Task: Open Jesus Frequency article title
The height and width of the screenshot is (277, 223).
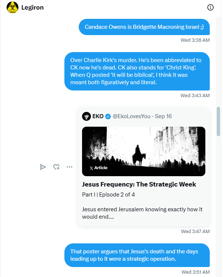Action: click(x=139, y=184)
